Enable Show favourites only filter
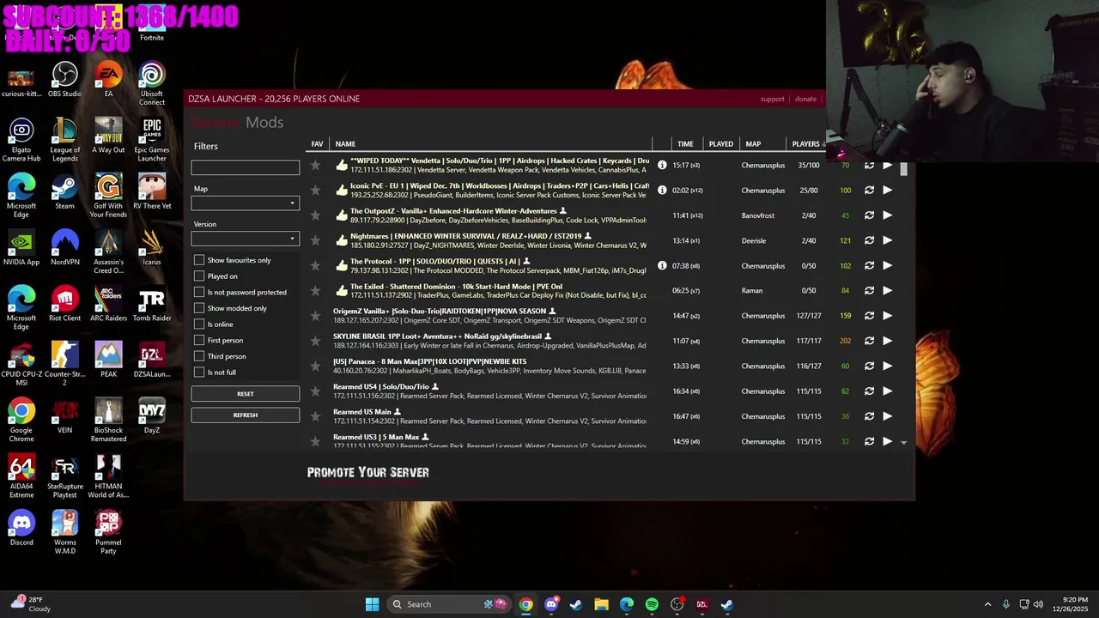Screen dimensions: 1099x618 tap(199, 260)
